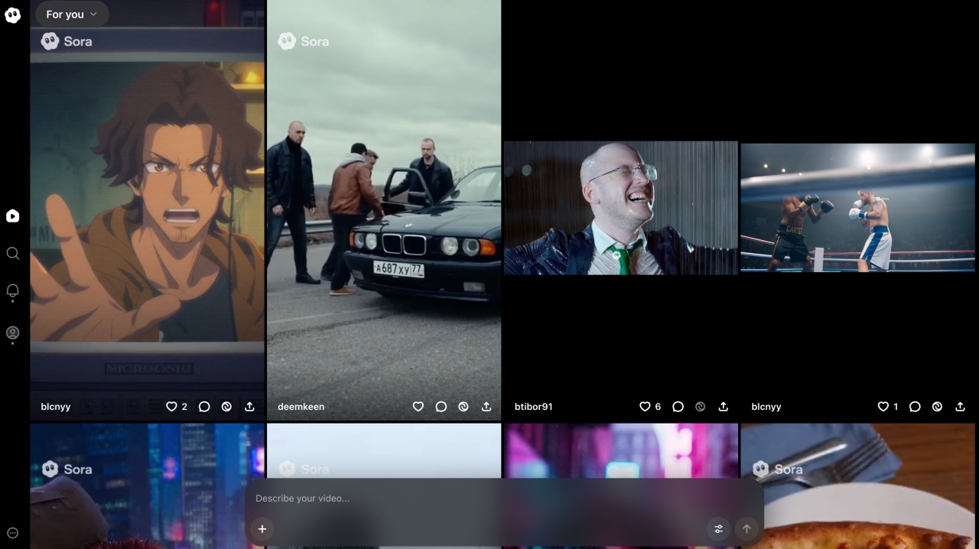Click the plus button to add media
The image size is (979, 549).
(x=262, y=528)
